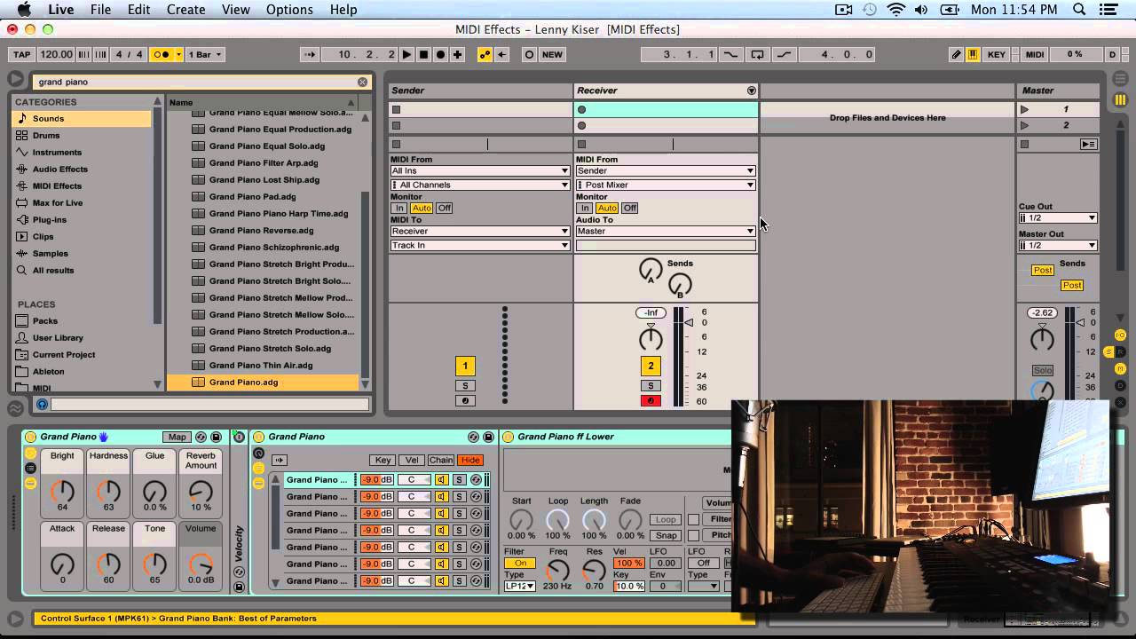1136x639 pixels.
Task: Open Receiver Post Mixer dropdown
Action: pos(666,185)
